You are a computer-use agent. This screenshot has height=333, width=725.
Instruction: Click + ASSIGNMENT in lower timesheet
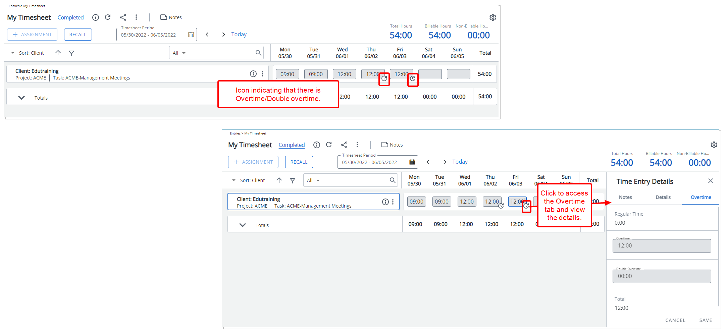(x=253, y=162)
